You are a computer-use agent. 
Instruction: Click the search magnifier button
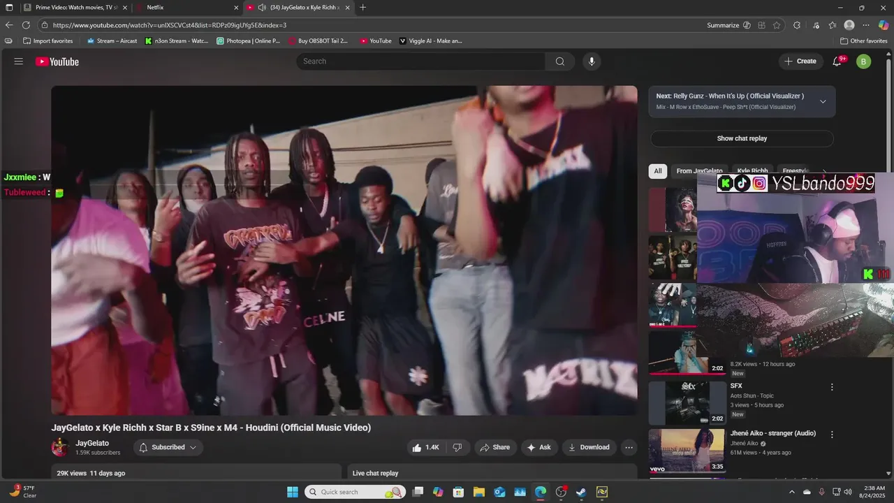point(560,61)
